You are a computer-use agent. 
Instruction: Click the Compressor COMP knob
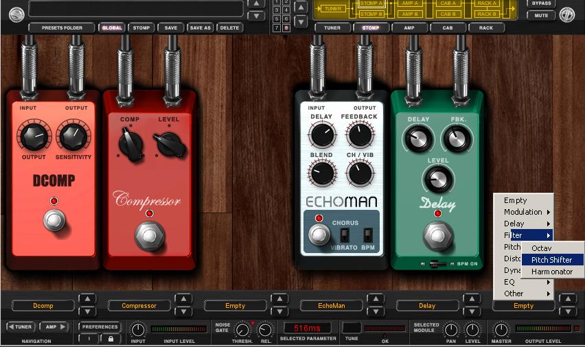pos(131,145)
